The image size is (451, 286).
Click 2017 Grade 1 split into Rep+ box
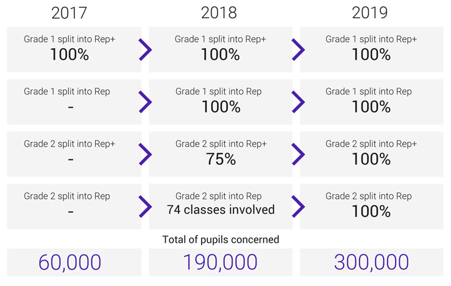coord(74,50)
